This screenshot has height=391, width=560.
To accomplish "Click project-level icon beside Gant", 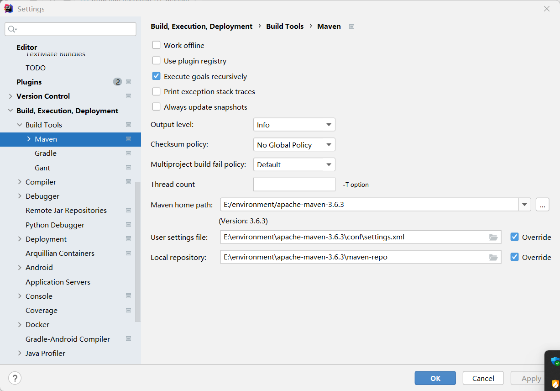I will [129, 168].
